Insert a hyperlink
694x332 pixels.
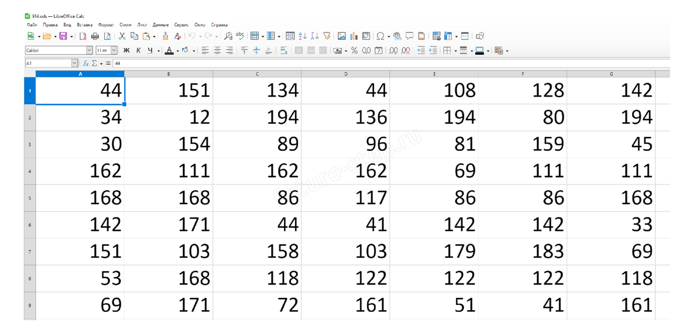pos(397,36)
